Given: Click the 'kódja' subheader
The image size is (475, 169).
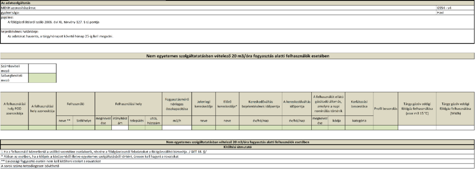Looking at the screenshot, I should click(336, 120).
